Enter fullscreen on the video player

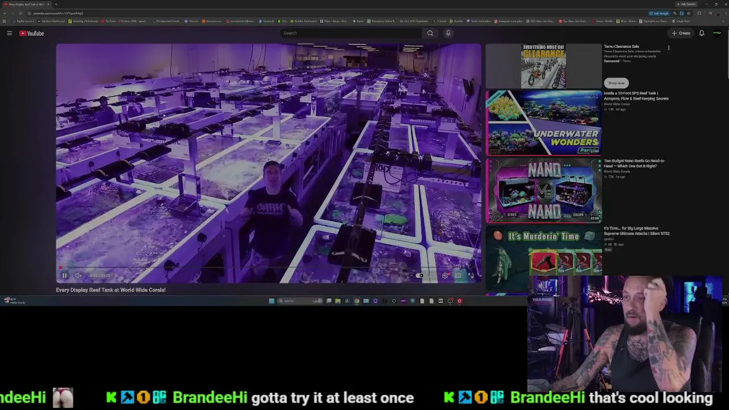471,276
